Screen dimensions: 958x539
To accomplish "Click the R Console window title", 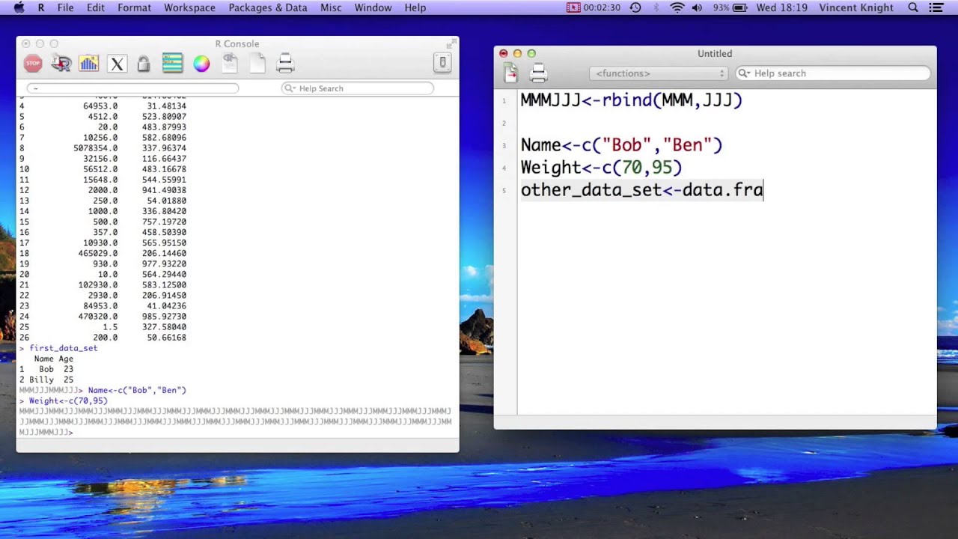I will click(x=237, y=43).
